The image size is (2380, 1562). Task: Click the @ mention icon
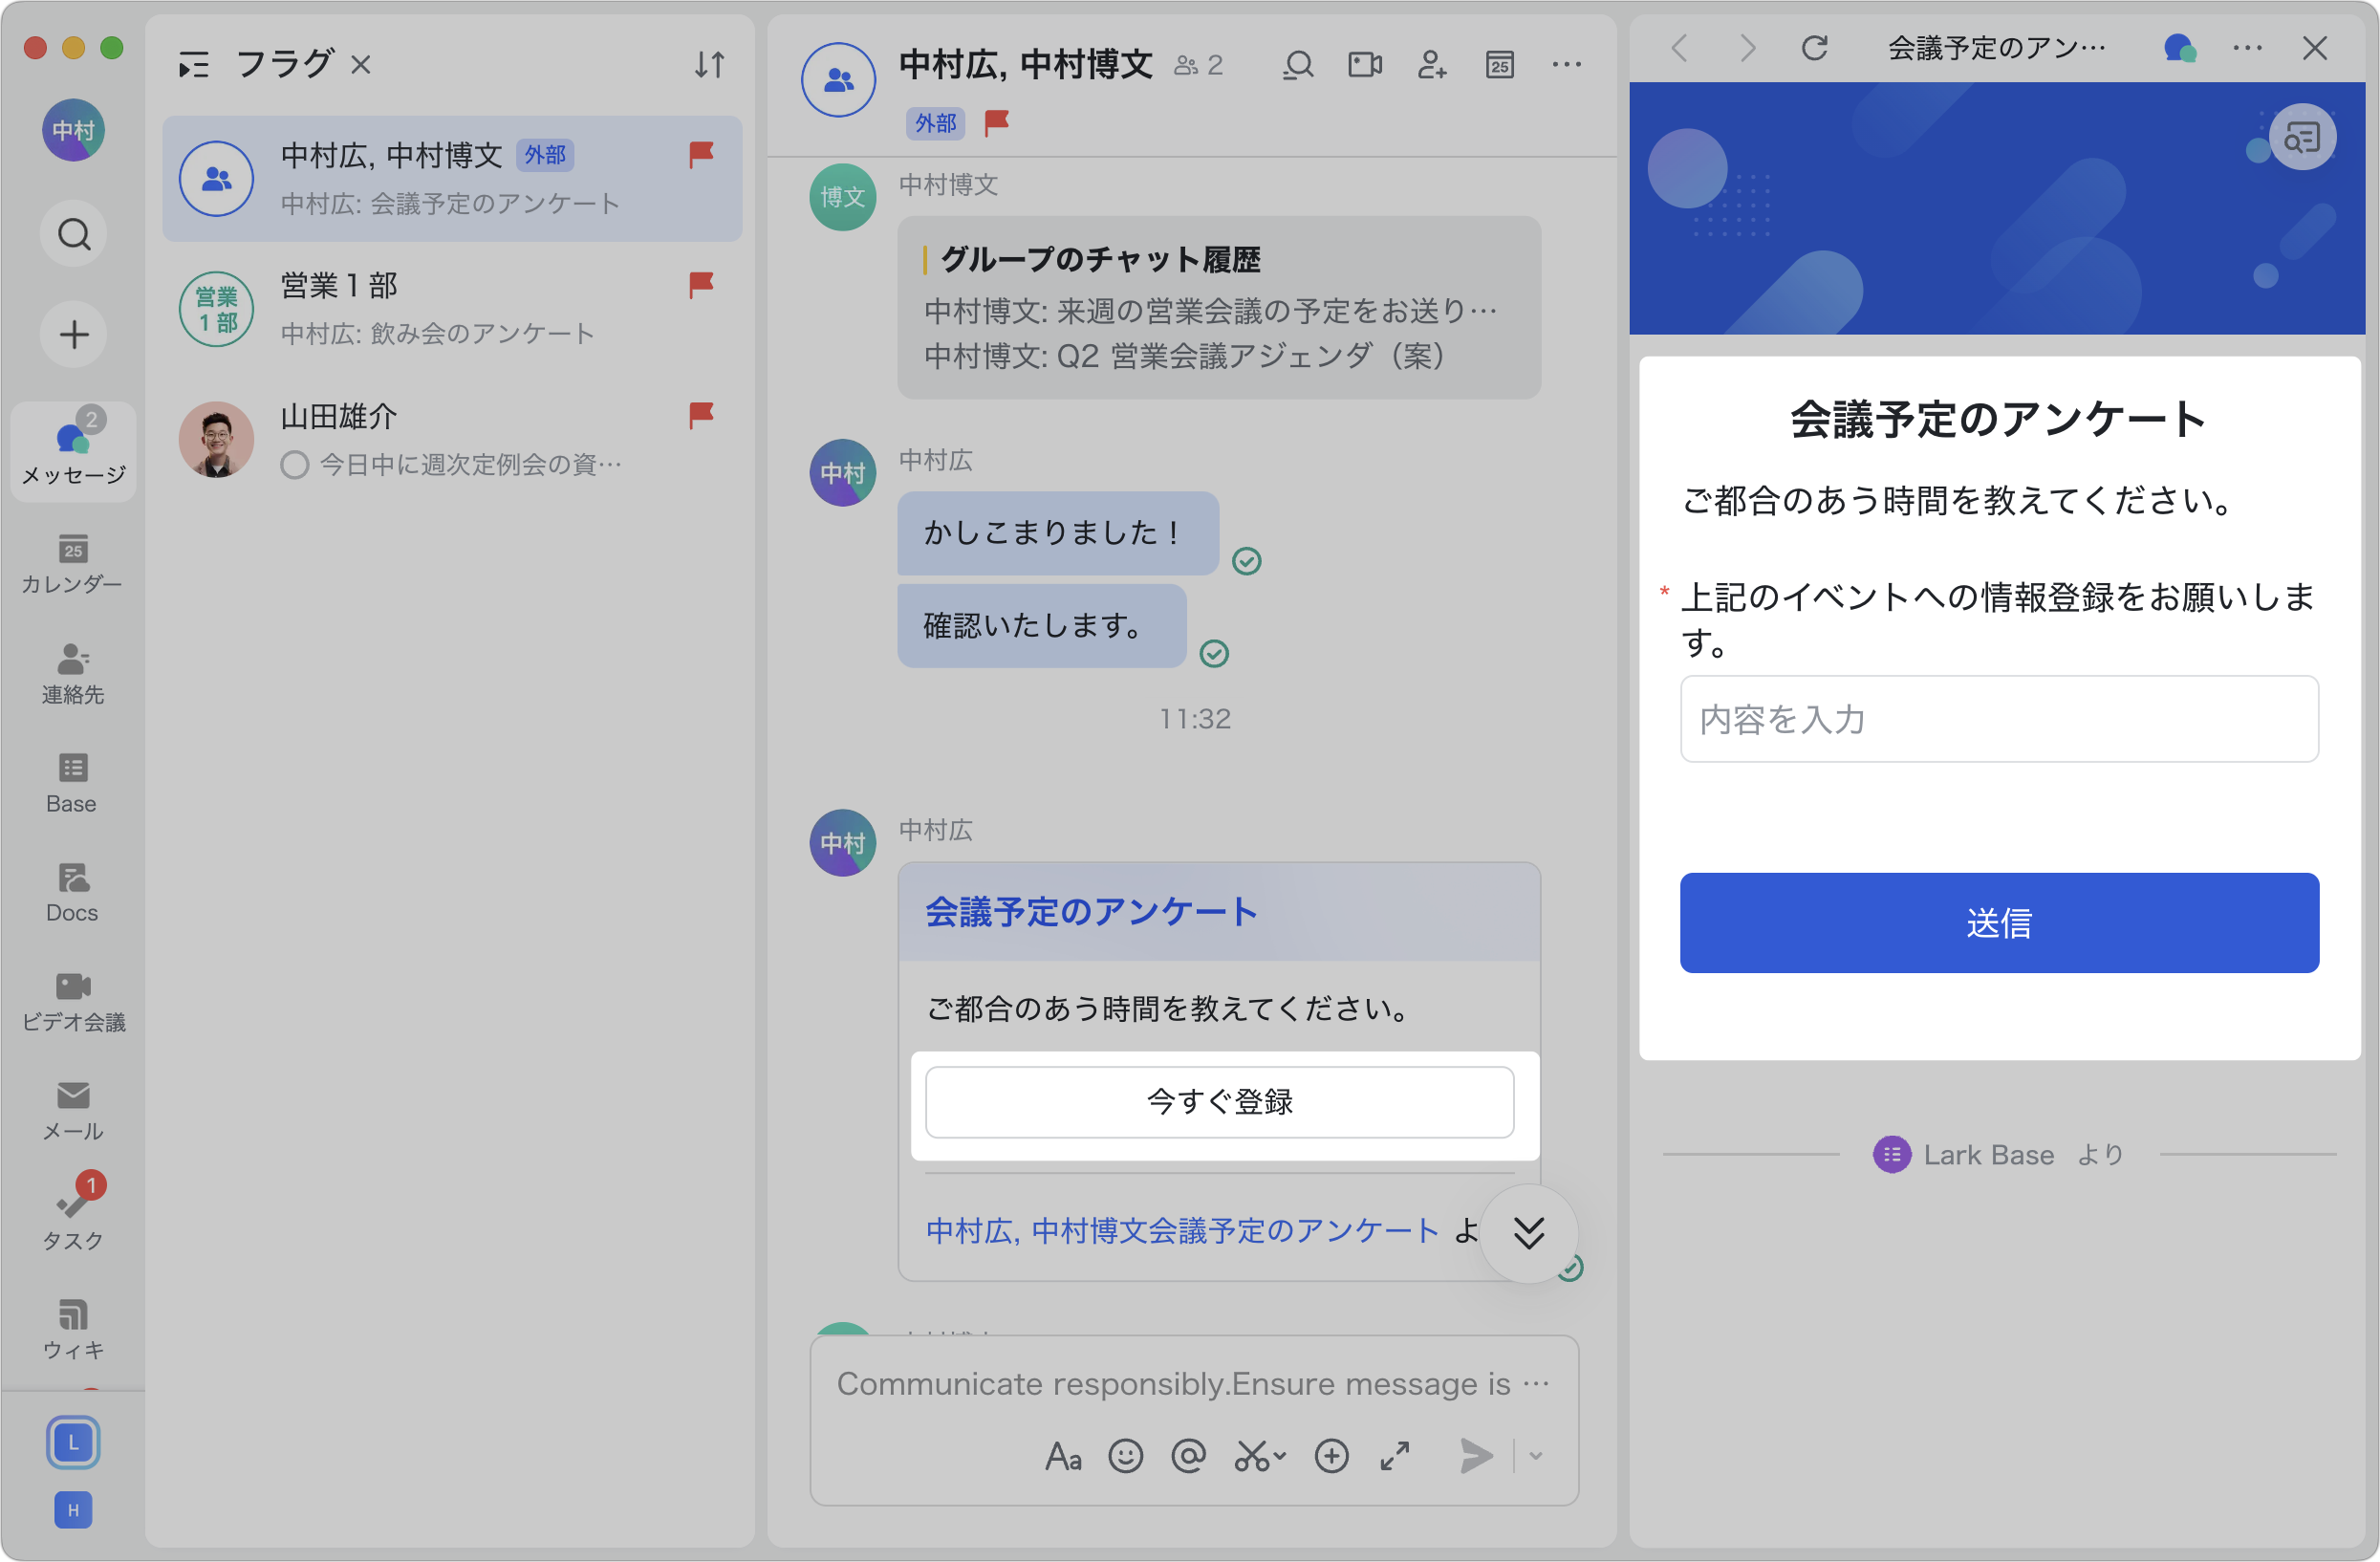[x=1188, y=1456]
